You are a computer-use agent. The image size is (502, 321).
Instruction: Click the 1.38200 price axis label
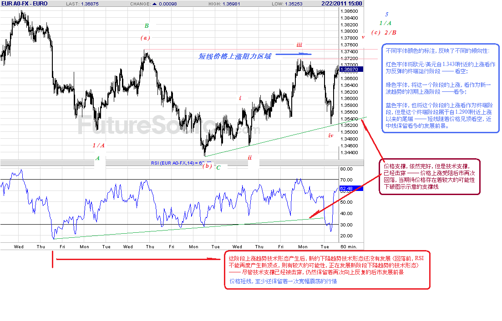click(x=349, y=25)
